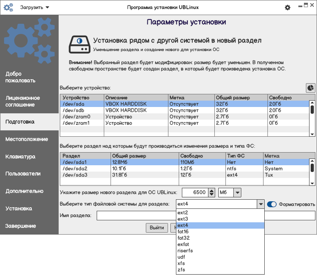The width and height of the screenshot is (317, 275).
Task: Select the /dev/zram0 device row
Action: point(185,116)
